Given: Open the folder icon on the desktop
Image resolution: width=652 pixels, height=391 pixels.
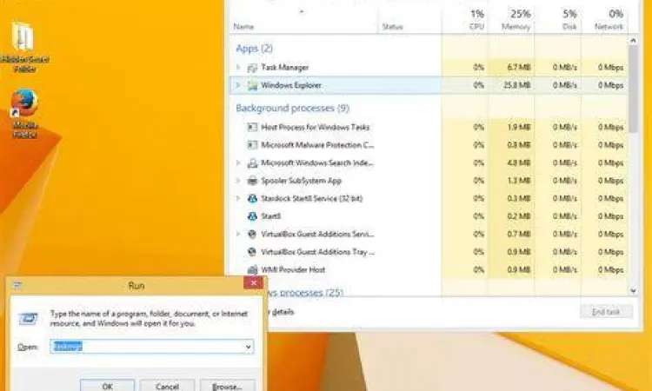Looking at the screenshot, I should click(x=23, y=37).
